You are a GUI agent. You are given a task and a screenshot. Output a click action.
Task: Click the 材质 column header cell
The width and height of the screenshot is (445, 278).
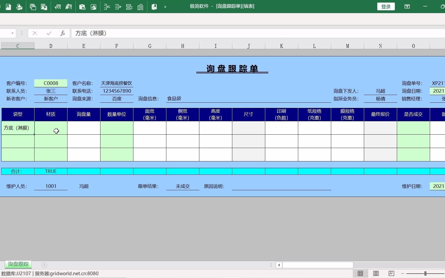(51, 114)
